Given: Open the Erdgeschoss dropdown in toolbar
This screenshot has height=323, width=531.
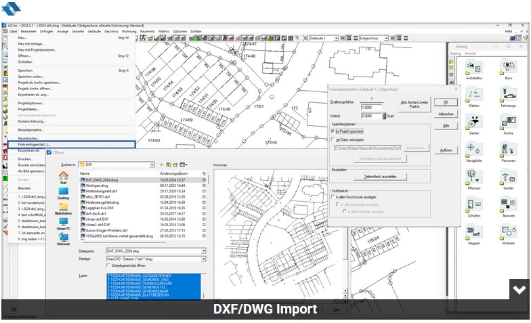Looking at the screenshot, I should pos(386,38).
